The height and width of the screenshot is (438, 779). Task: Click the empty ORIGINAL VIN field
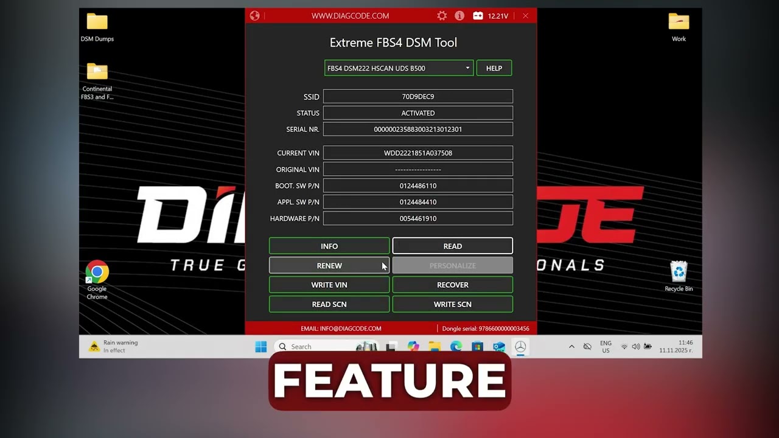418,169
